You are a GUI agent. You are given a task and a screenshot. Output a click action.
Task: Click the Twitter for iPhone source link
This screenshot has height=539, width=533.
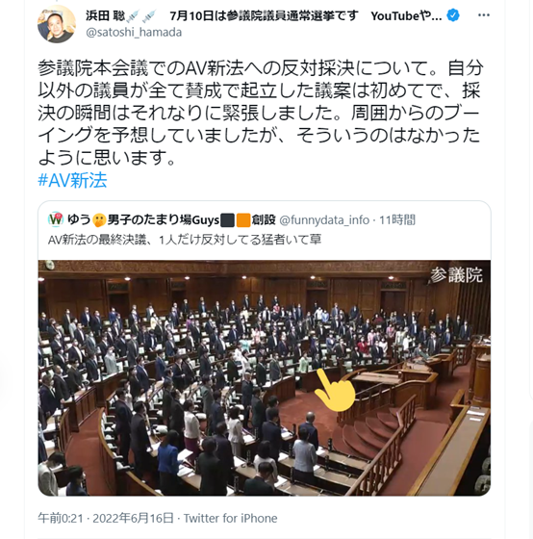pos(230,518)
